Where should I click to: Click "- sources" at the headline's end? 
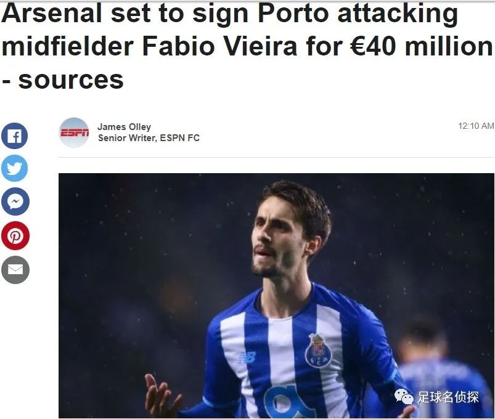(62, 79)
